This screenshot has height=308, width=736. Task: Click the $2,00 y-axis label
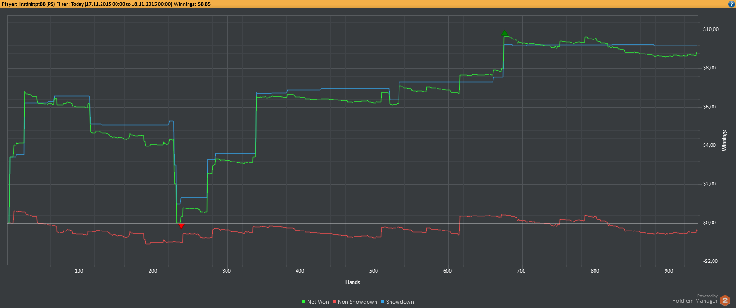(x=710, y=184)
